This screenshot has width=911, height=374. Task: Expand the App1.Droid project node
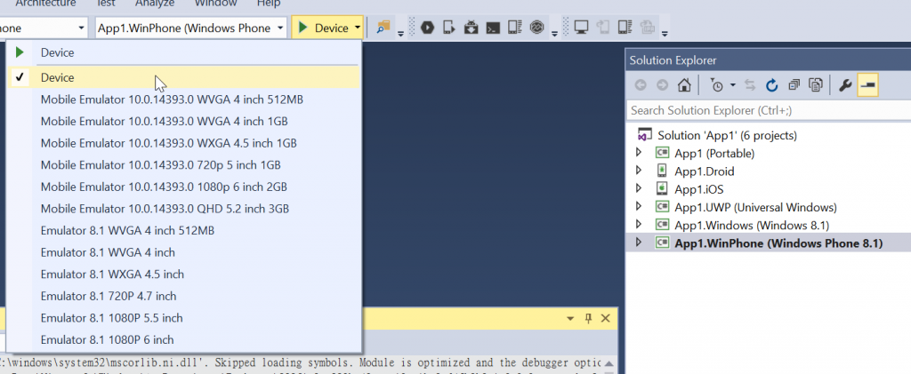click(639, 171)
